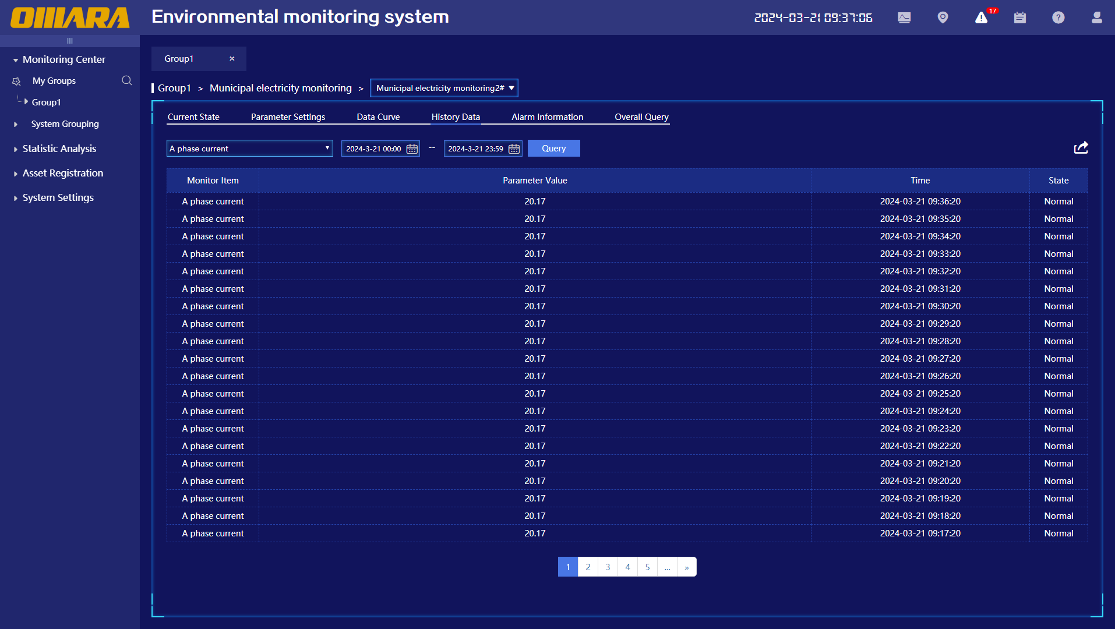
Task: Open the alarm notifications bell icon
Action: pyautogui.click(x=982, y=17)
